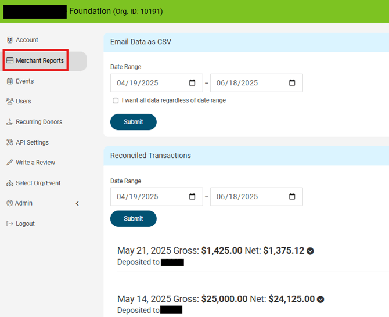
Task: Click the Merchant Reports card icon
Action: [x=10, y=60]
